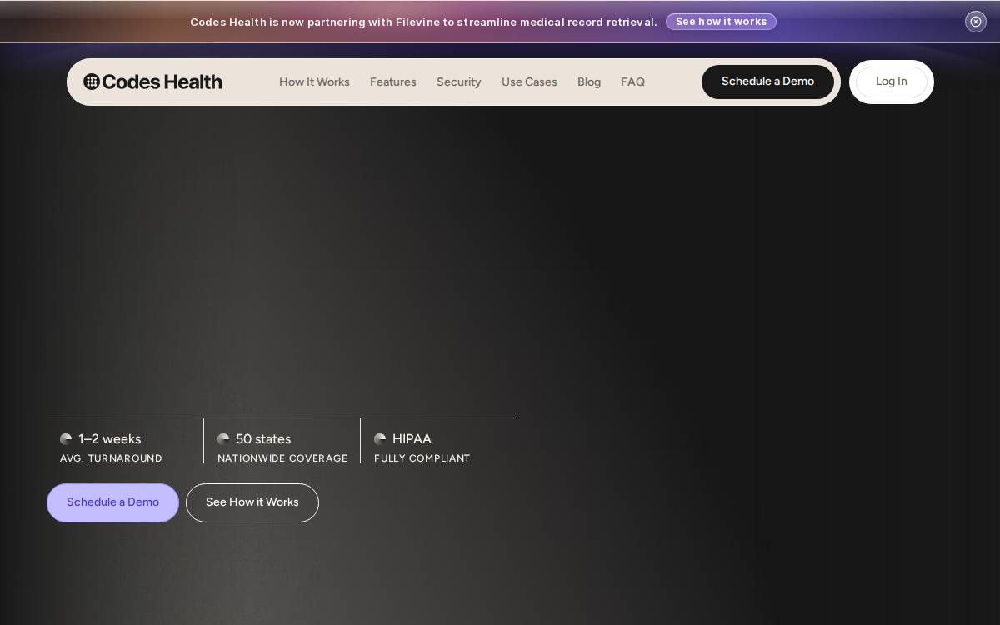Open the How It Works menu item
The width and height of the screenshot is (1000, 625).
click(314, 82)
